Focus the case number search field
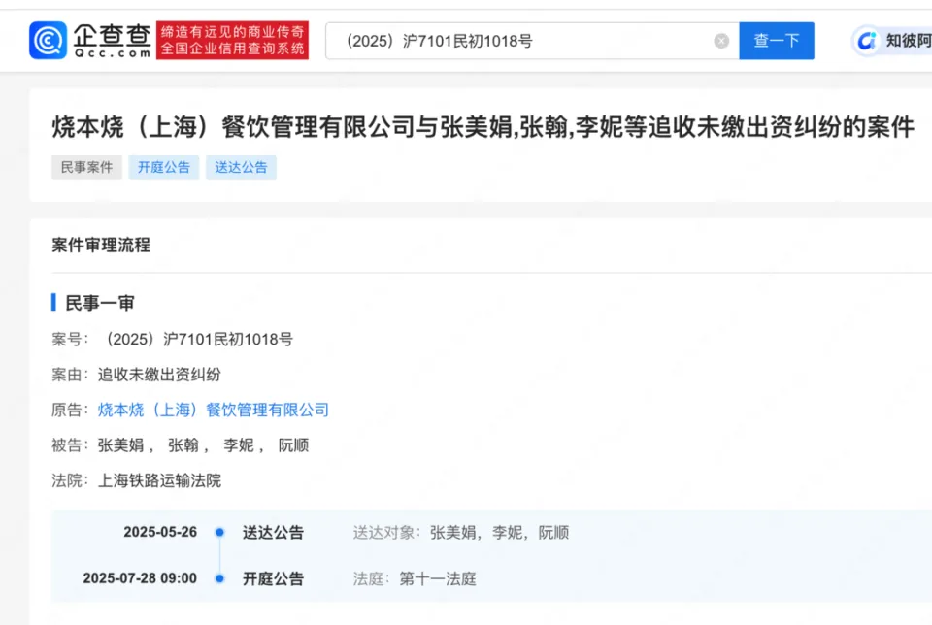This screenshot has width=932, height=625. pos(524,41)
